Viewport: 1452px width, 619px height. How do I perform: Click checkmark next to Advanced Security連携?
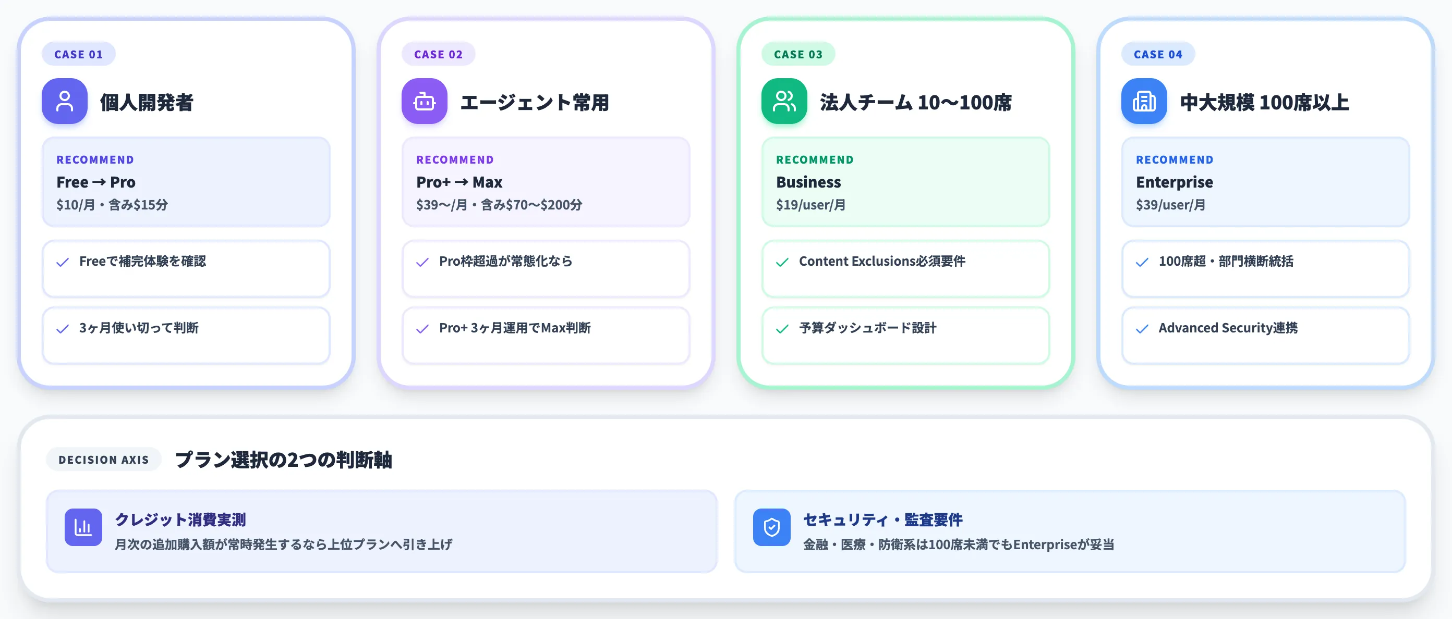click(1142, 328)
